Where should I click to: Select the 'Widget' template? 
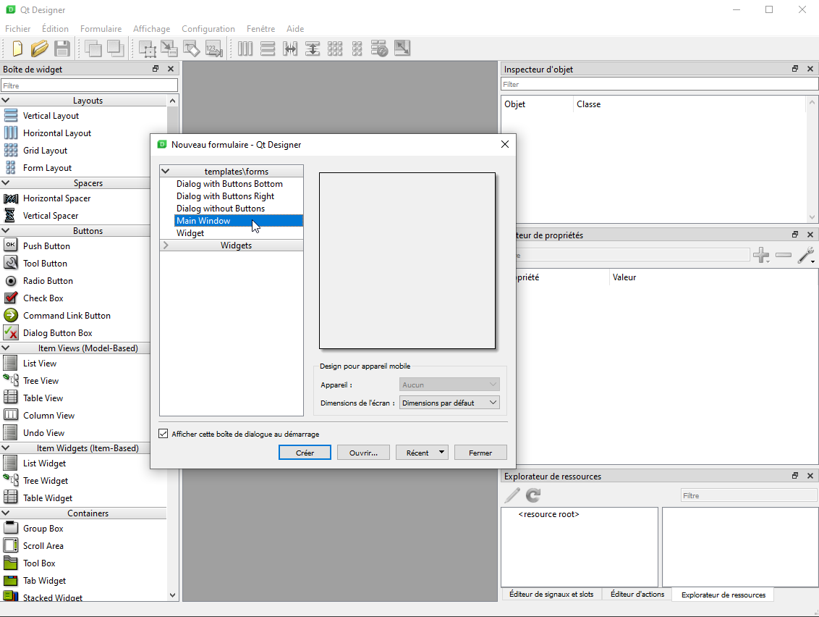click(190, 232)
